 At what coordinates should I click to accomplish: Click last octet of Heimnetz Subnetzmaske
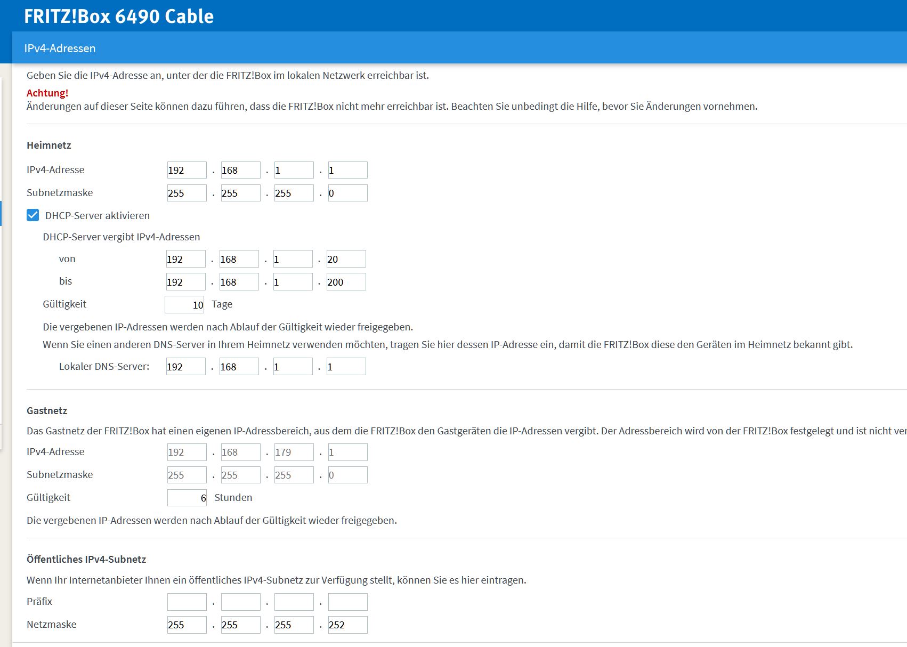tap(347, 193)
